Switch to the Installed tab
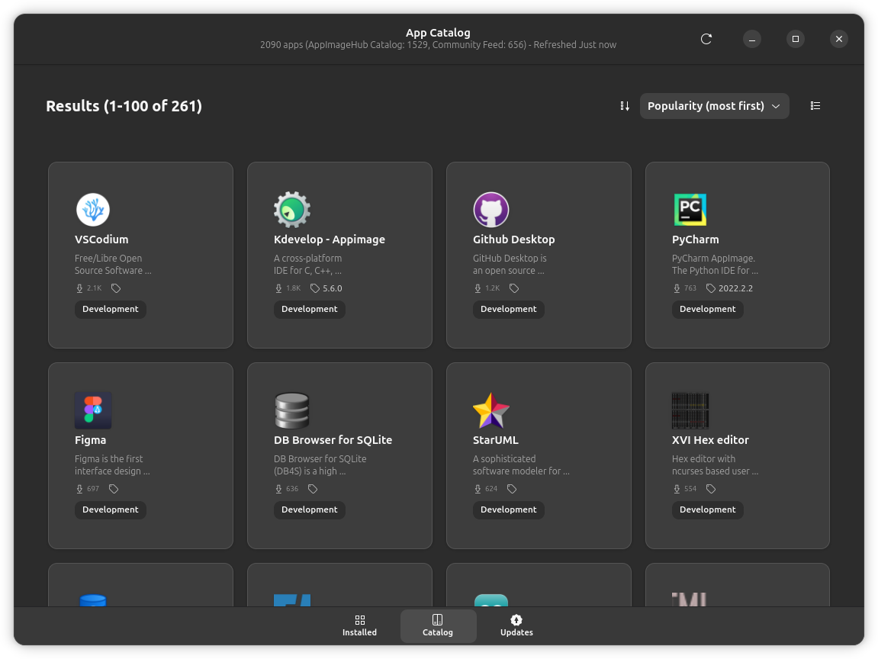878x659 pixels. [360, 625]
